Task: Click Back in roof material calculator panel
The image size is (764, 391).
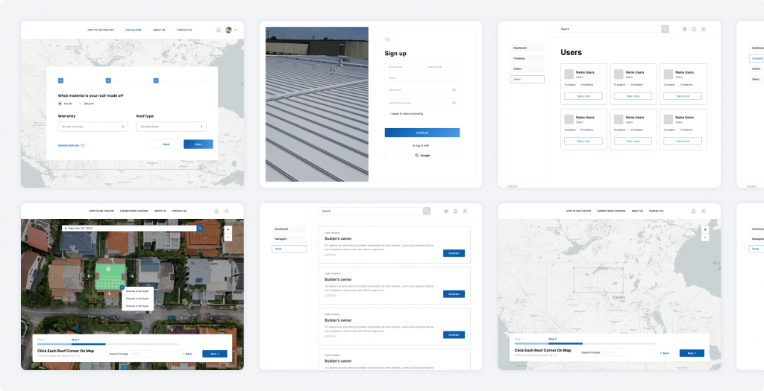Action: [x=166, y=144]
